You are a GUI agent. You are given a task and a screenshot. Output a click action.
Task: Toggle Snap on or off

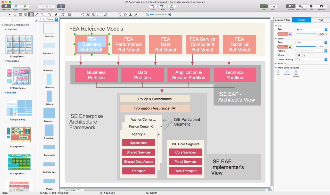coord(263,6)
